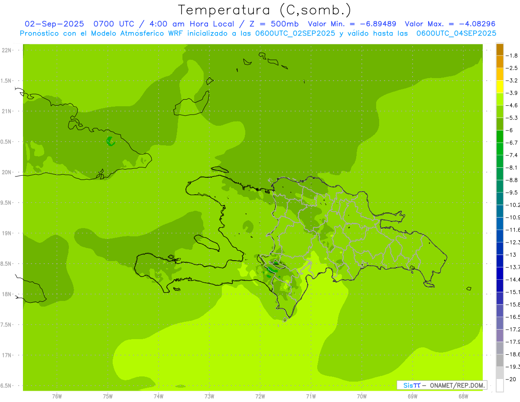The image size is (520, 402).
Task: Click the "-8.1" colorbar label
Action: [511, 167]
